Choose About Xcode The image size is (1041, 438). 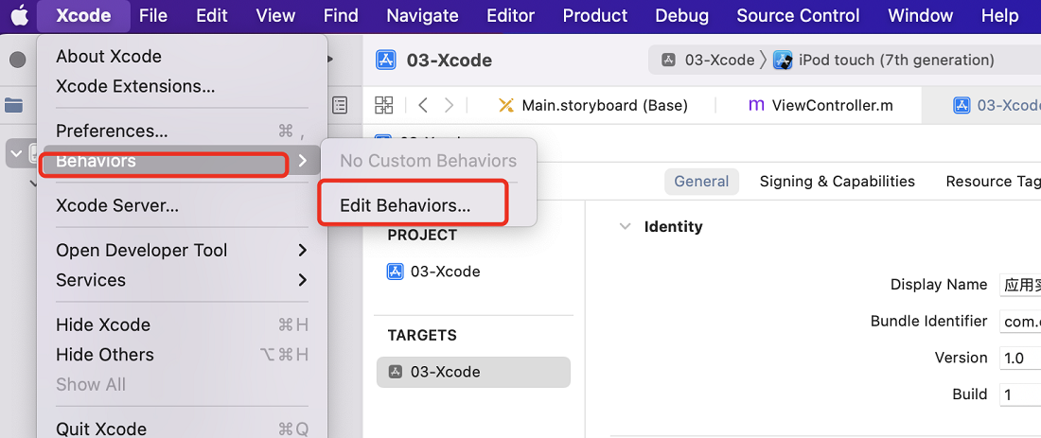tap(182, 57)
